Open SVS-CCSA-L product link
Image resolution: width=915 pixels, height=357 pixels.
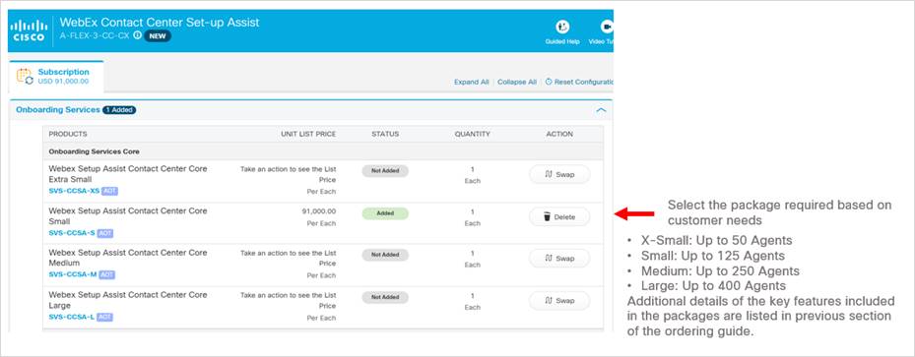click(71, 317)
